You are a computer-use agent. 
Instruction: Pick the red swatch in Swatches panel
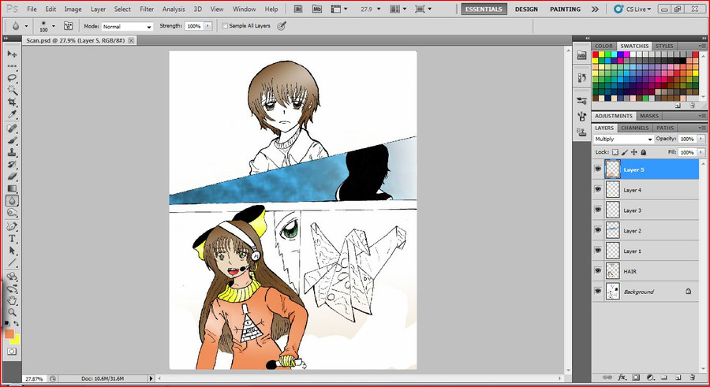pyautogui.click(x=596, y=54)
